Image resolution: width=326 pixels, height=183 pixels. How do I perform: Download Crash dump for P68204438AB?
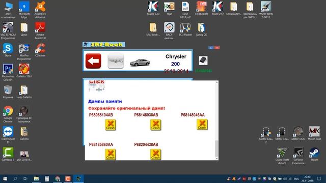pyautogui.click(x=155, y=155)
